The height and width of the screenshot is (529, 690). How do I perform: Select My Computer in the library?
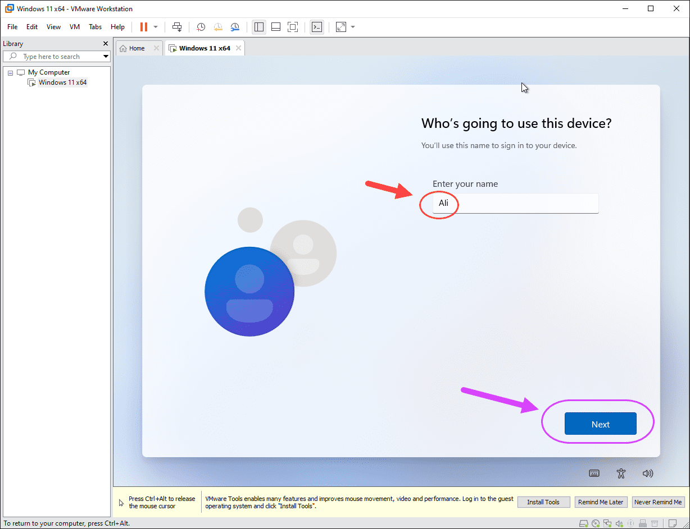tap(49, 72)
